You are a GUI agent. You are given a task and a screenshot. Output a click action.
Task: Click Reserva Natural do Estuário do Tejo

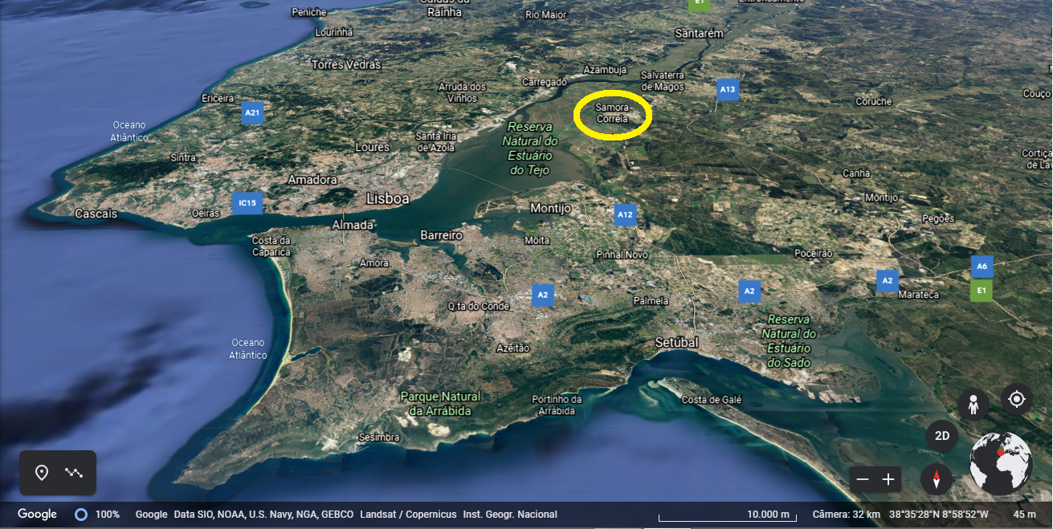pos(529,149)
